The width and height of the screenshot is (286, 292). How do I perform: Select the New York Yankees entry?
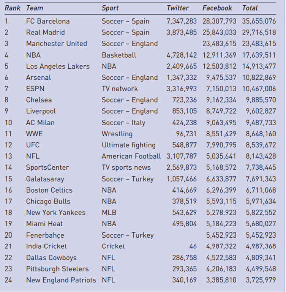(x=56, y=213)
